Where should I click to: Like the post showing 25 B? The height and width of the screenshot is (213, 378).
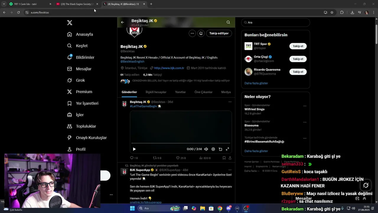click(x=181, y=158)
